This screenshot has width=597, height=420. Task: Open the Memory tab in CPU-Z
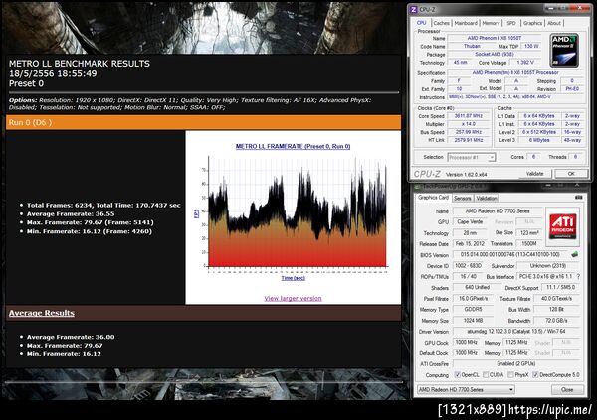491,23
